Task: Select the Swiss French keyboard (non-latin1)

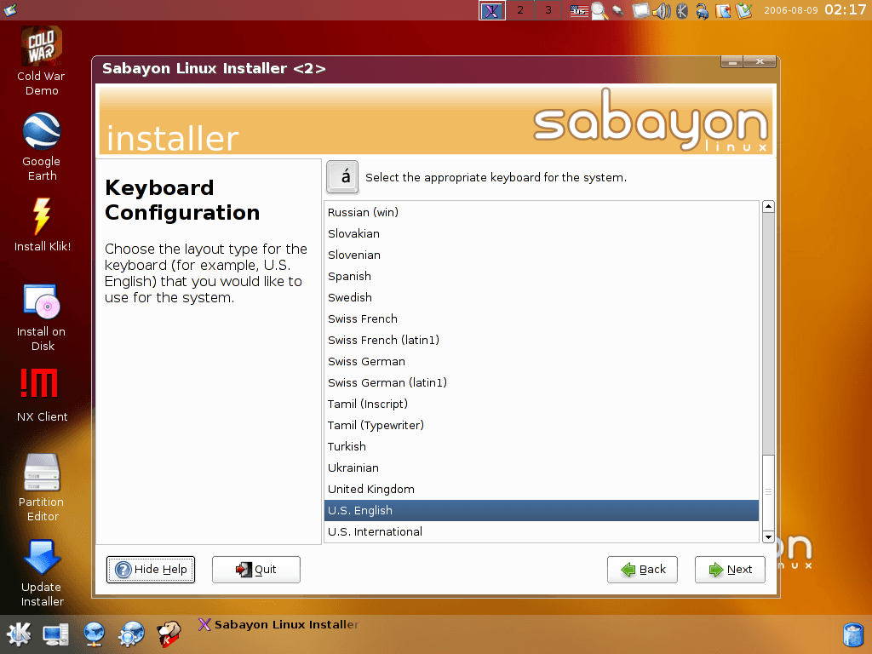Action: [541, 318]
